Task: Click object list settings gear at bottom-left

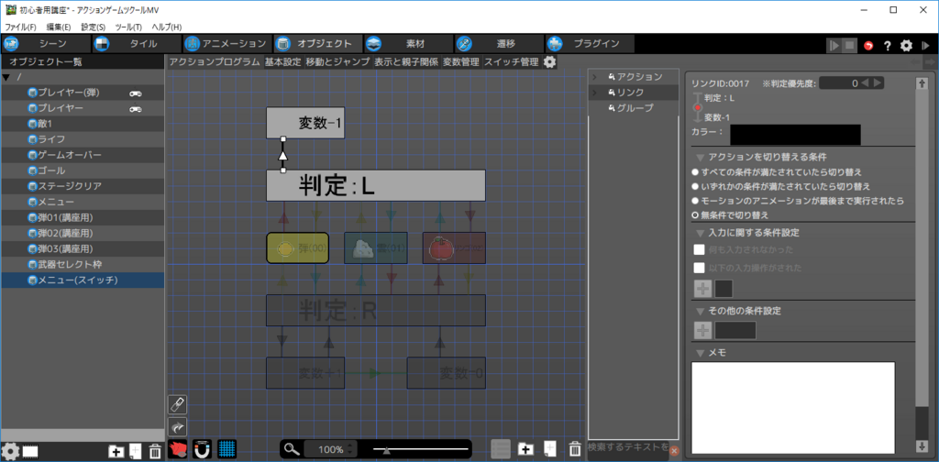Action: point(10,451)
